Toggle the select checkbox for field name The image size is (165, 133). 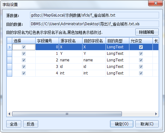click(x=24, y=60)
